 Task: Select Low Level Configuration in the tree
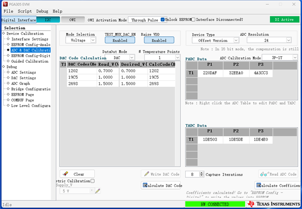click(31, 106)
